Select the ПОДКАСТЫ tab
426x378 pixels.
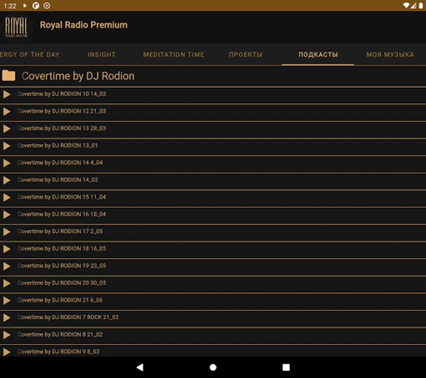point(318,54)
